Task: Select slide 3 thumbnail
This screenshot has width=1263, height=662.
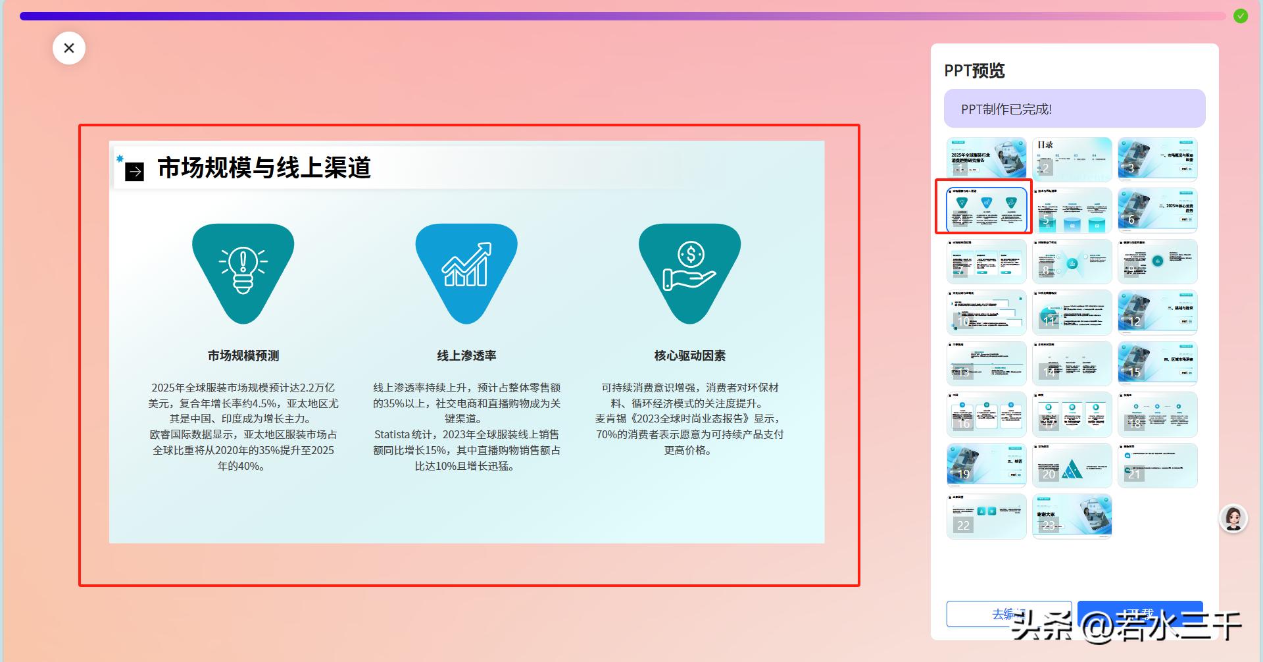Action: (x=1158, y=159)
